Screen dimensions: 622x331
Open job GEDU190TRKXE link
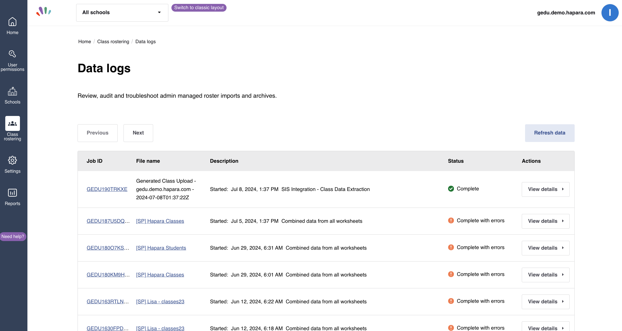click(107, 189)
